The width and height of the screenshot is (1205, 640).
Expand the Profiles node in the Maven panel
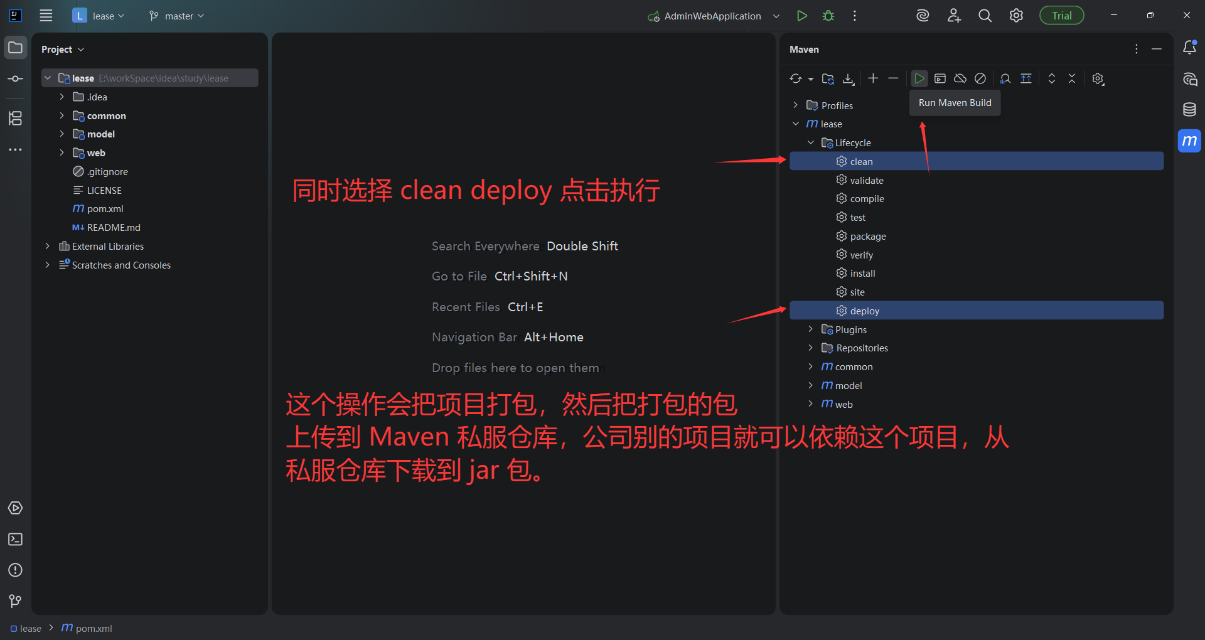click(795, 105)
